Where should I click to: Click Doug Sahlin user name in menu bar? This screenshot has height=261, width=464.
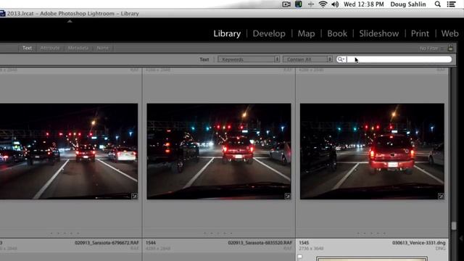(407, 4)
